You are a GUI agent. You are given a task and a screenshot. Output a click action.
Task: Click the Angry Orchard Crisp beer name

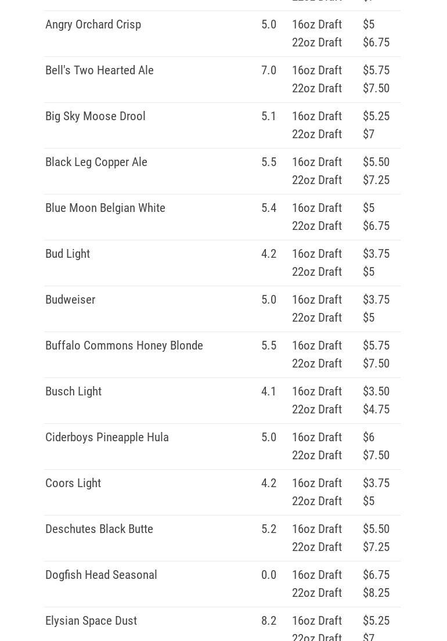tap(93, 24)
